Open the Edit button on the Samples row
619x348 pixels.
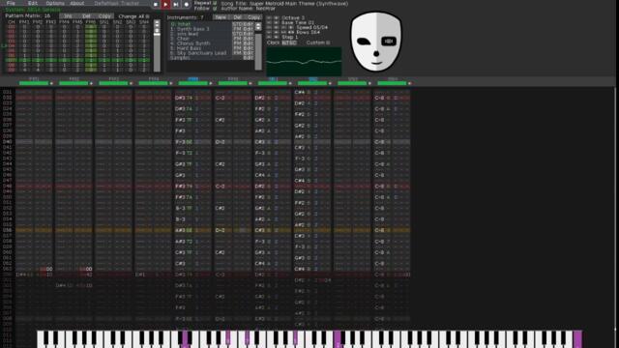coord(249,58)
